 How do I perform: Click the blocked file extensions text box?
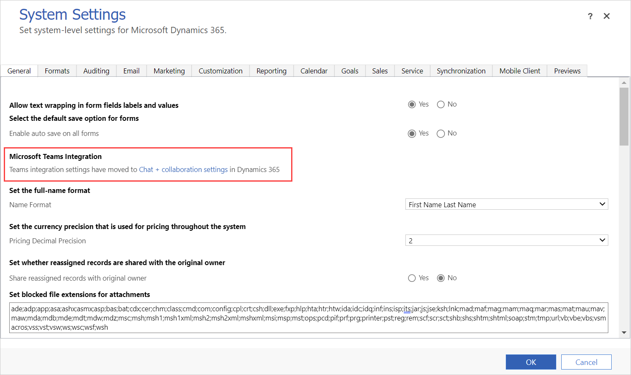coord(308,318)
